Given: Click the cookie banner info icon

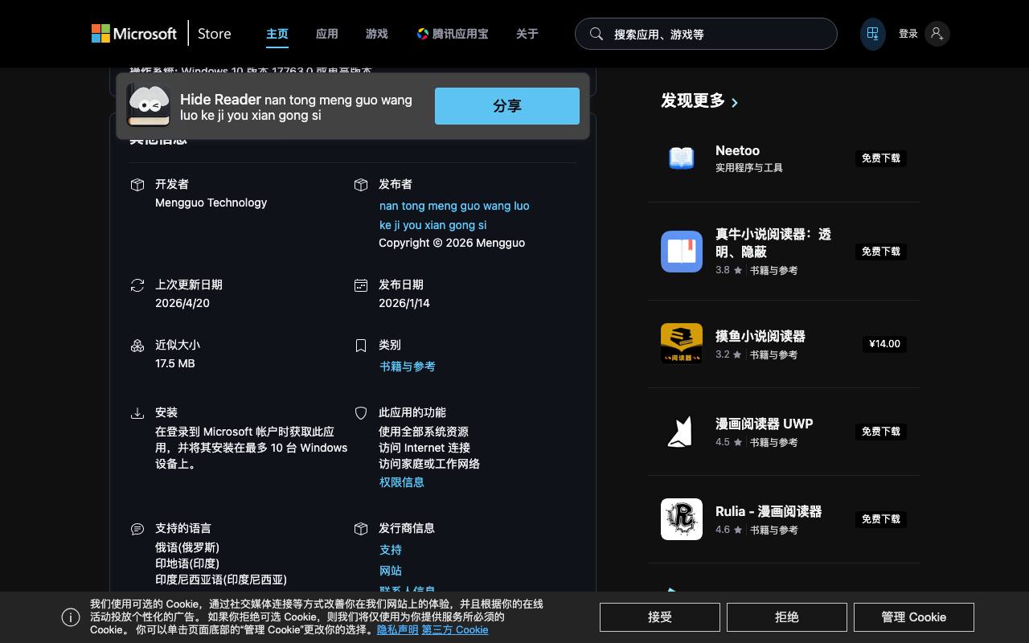Looking at the screenshot, I should tap(71, 617).
